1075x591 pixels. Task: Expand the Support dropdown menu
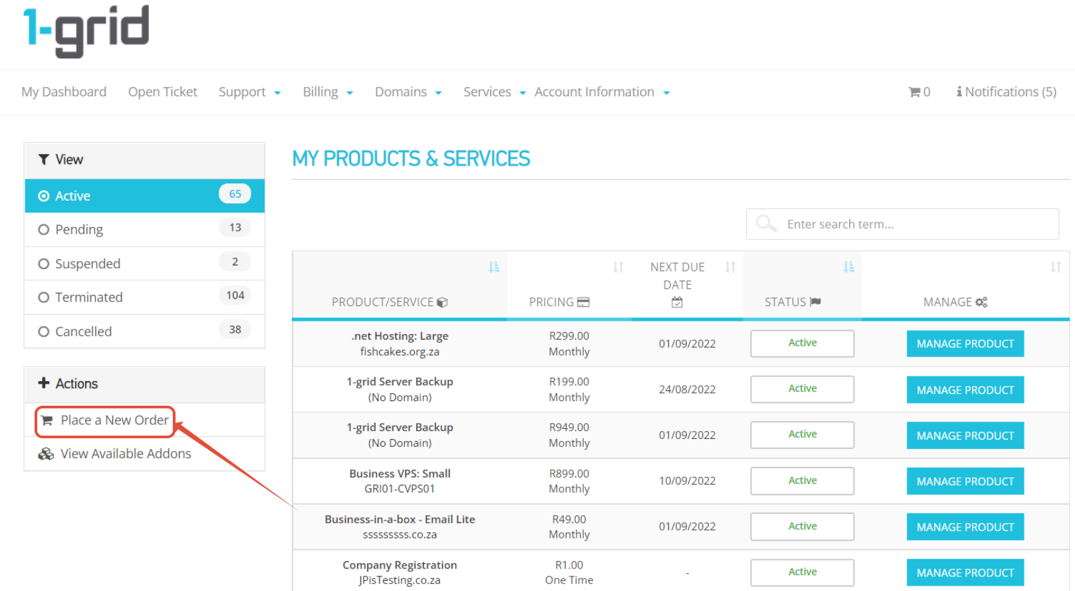coord(250,92)
